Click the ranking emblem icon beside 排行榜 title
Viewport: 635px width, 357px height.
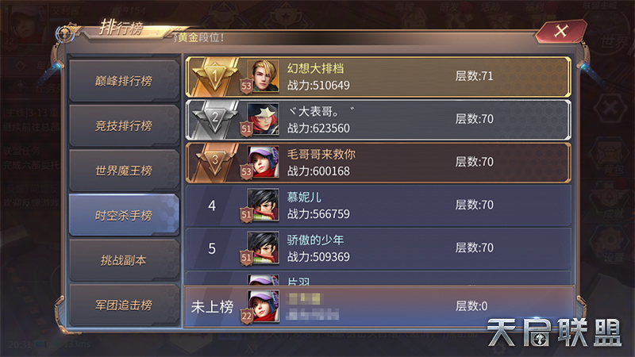(66, 33)
